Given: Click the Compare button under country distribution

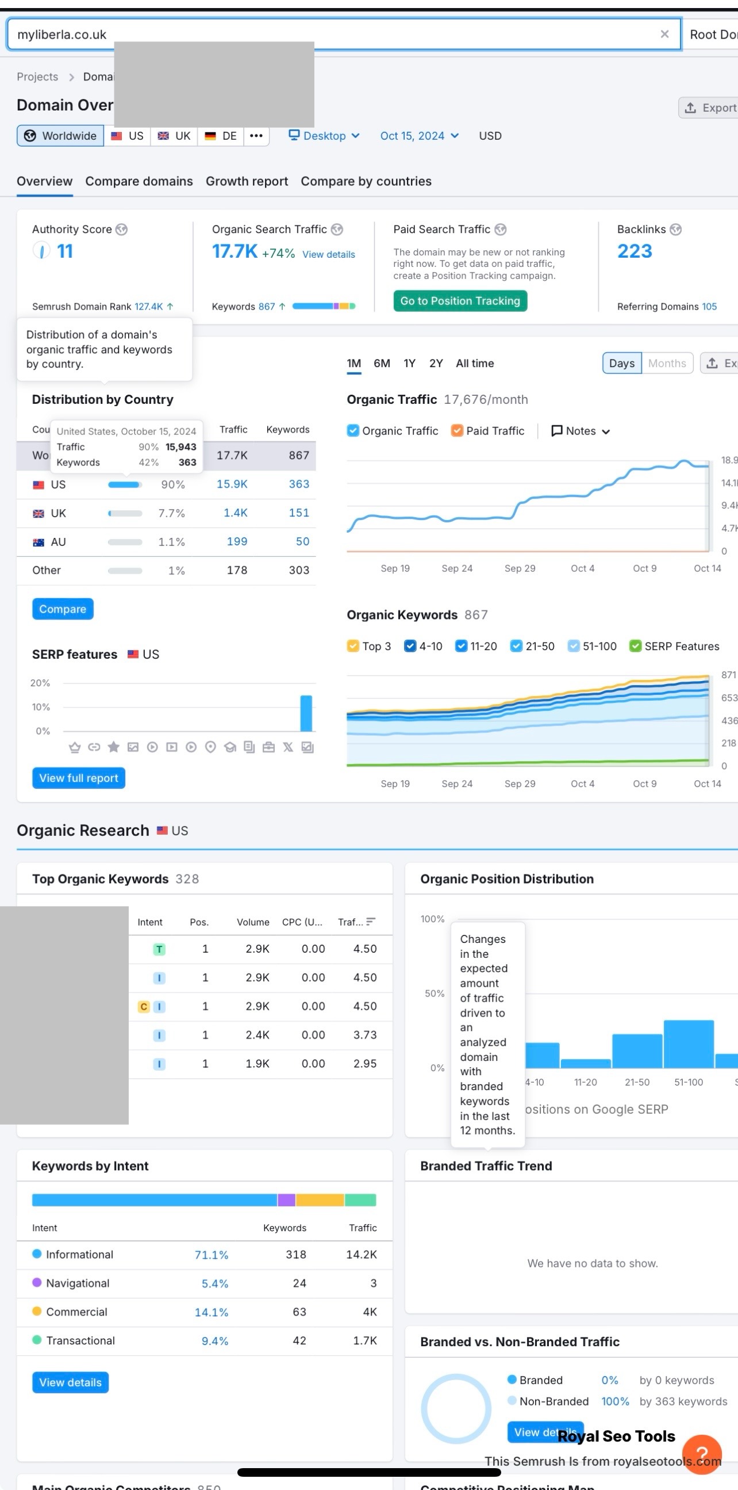Looking at the screenshot, I should click(x=63, y=609).
